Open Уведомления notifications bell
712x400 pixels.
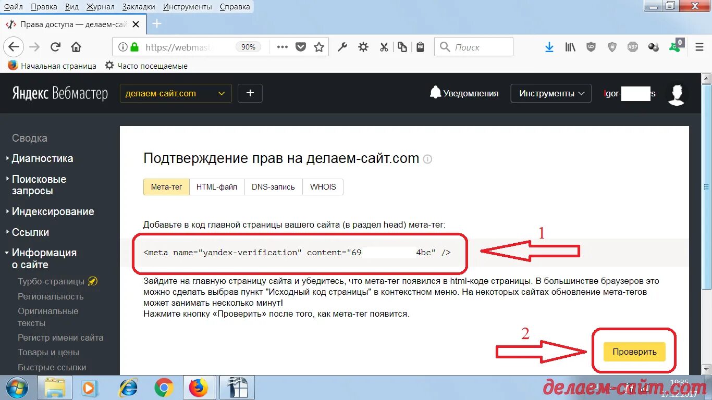[464, 93]
